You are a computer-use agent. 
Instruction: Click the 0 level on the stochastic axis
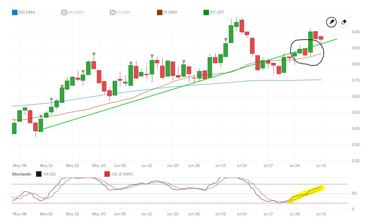tap(353, 209)
